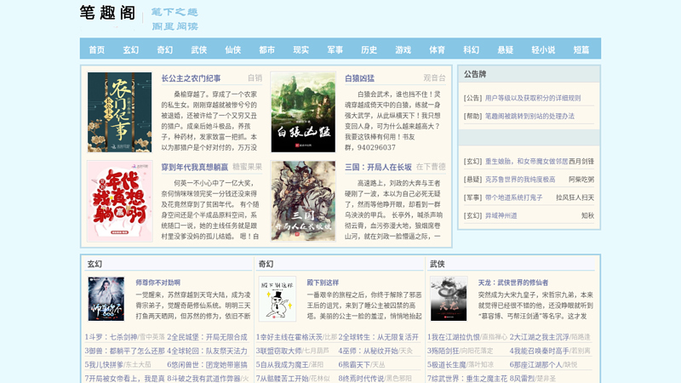Open the 农门纪事 book cover
This screenshot has width=681, height=383.
119,112
